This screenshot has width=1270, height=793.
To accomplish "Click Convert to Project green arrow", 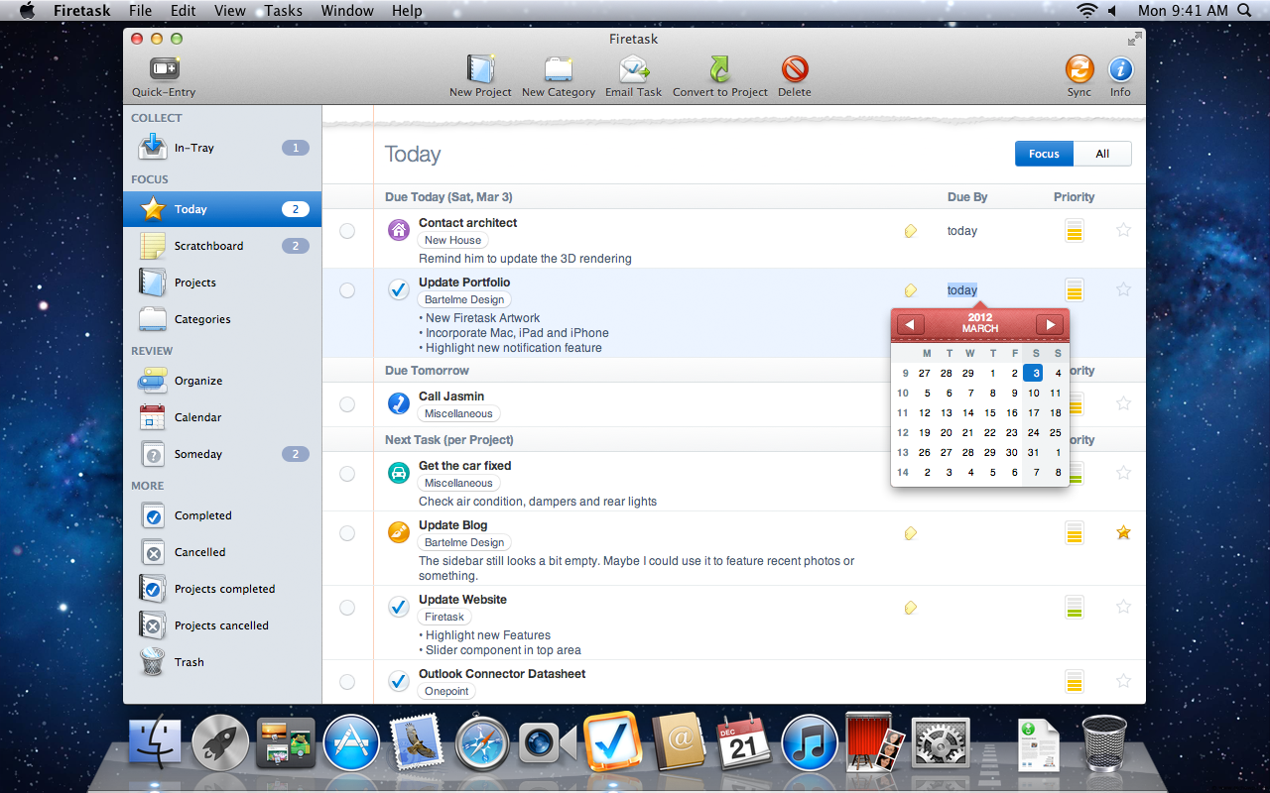I will pyautogui.click(x=719, y=68).
